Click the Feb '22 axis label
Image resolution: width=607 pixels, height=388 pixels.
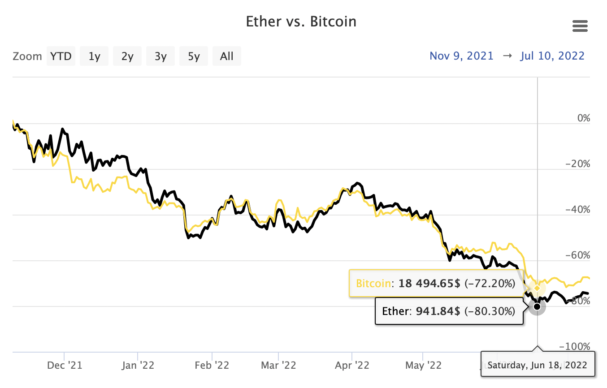coord(213,366)
